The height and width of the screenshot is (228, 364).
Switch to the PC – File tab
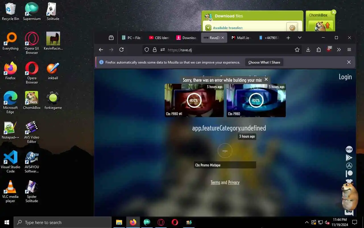click(131, 38)
